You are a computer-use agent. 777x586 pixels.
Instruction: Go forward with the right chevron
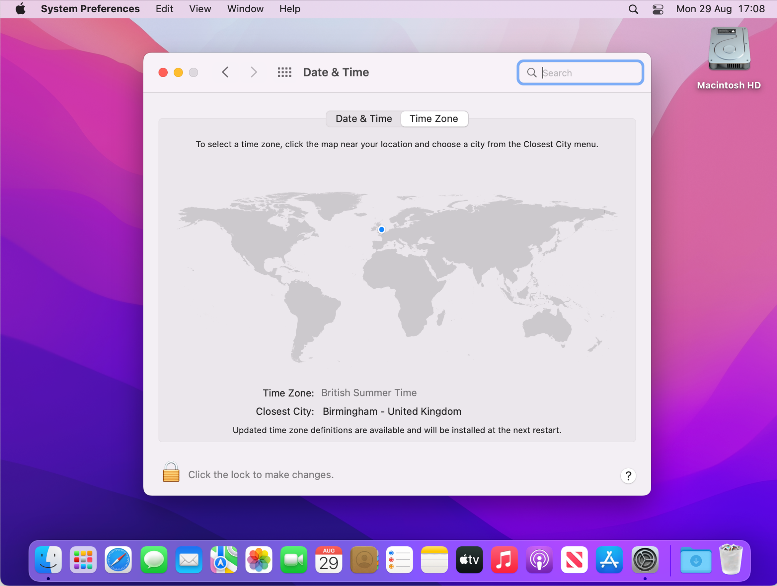click(x=254, y=72)
